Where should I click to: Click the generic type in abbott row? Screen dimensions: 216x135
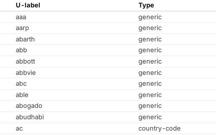click(x=150, y=61)
